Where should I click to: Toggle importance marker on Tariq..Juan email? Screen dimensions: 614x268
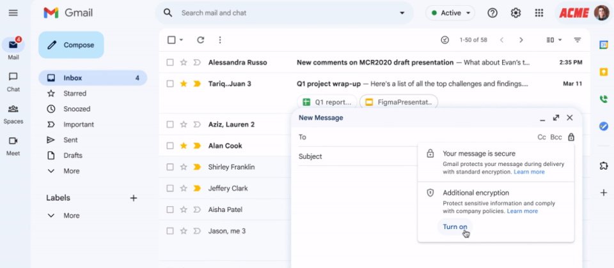pyautogui.click(x=197, y=84)
